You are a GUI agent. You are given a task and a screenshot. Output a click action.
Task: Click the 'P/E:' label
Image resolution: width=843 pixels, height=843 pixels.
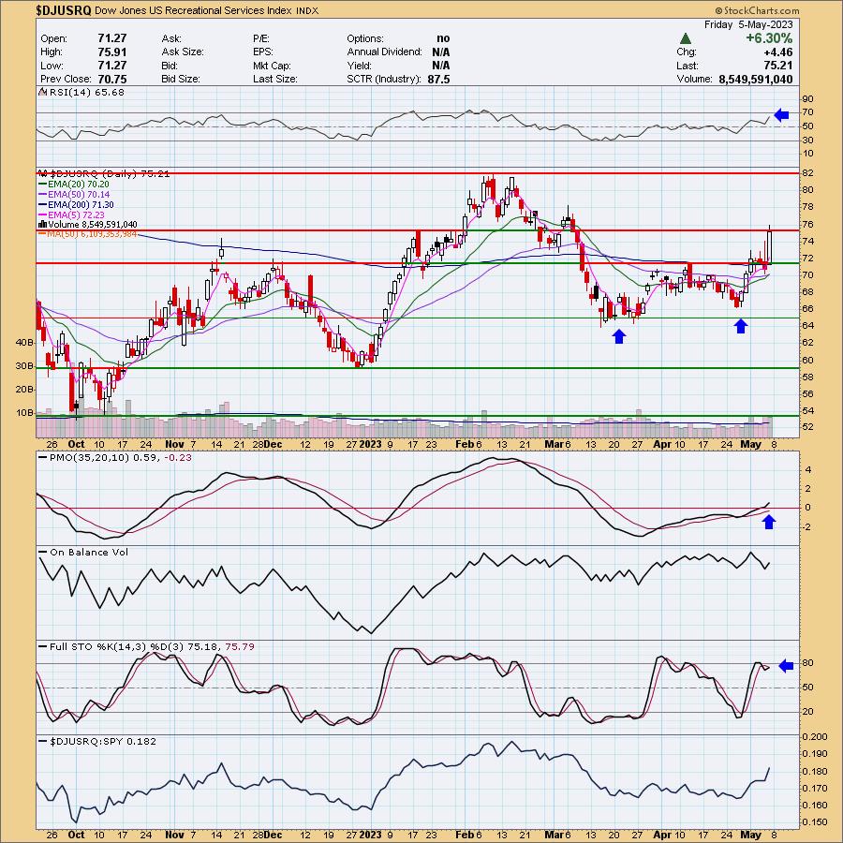[x=261, y=38]
